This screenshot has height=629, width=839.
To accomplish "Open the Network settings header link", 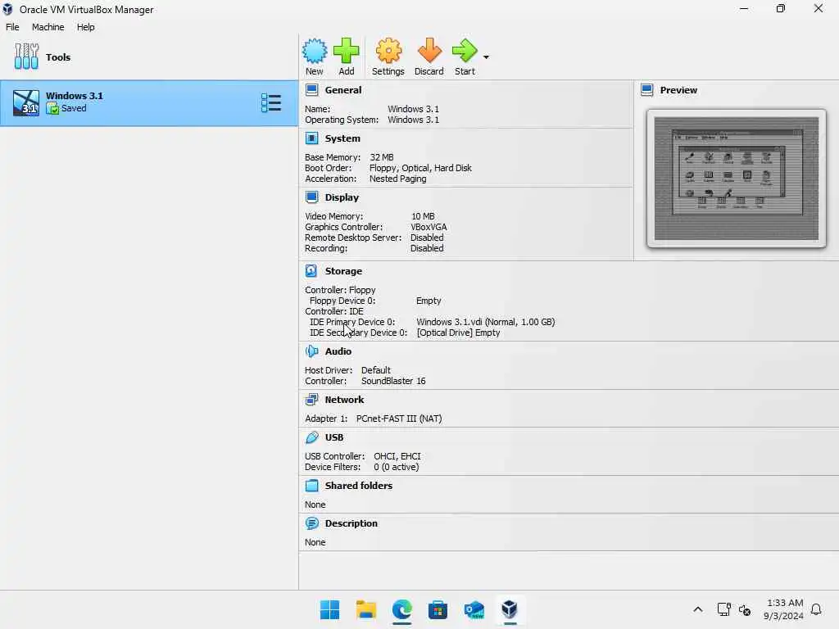I will pyautogui.click(x=344, y=400).
